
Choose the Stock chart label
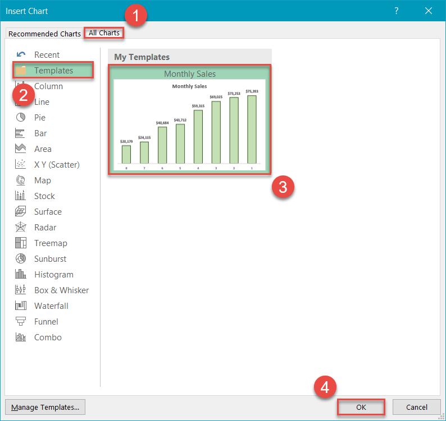click(44, 196)
